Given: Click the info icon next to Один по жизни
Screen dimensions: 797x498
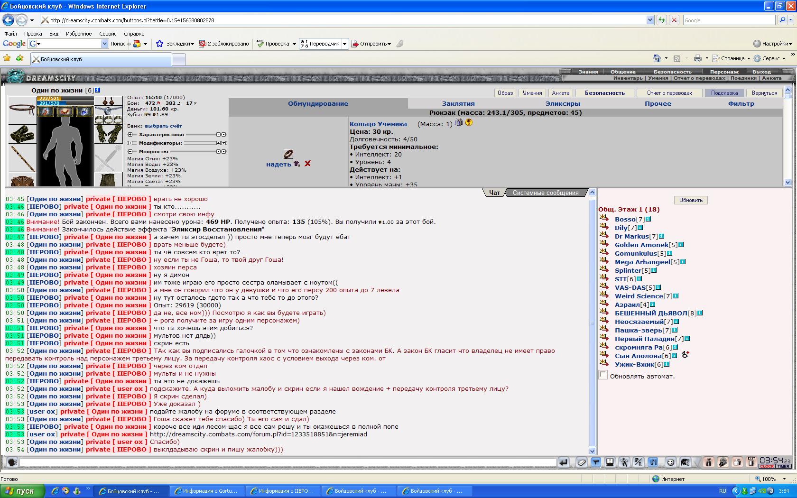Looking at the screenshot, I should click(98, 90).
